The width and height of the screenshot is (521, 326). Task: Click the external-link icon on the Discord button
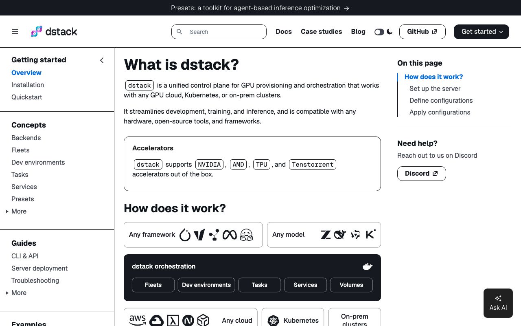[x=435, y=174]
